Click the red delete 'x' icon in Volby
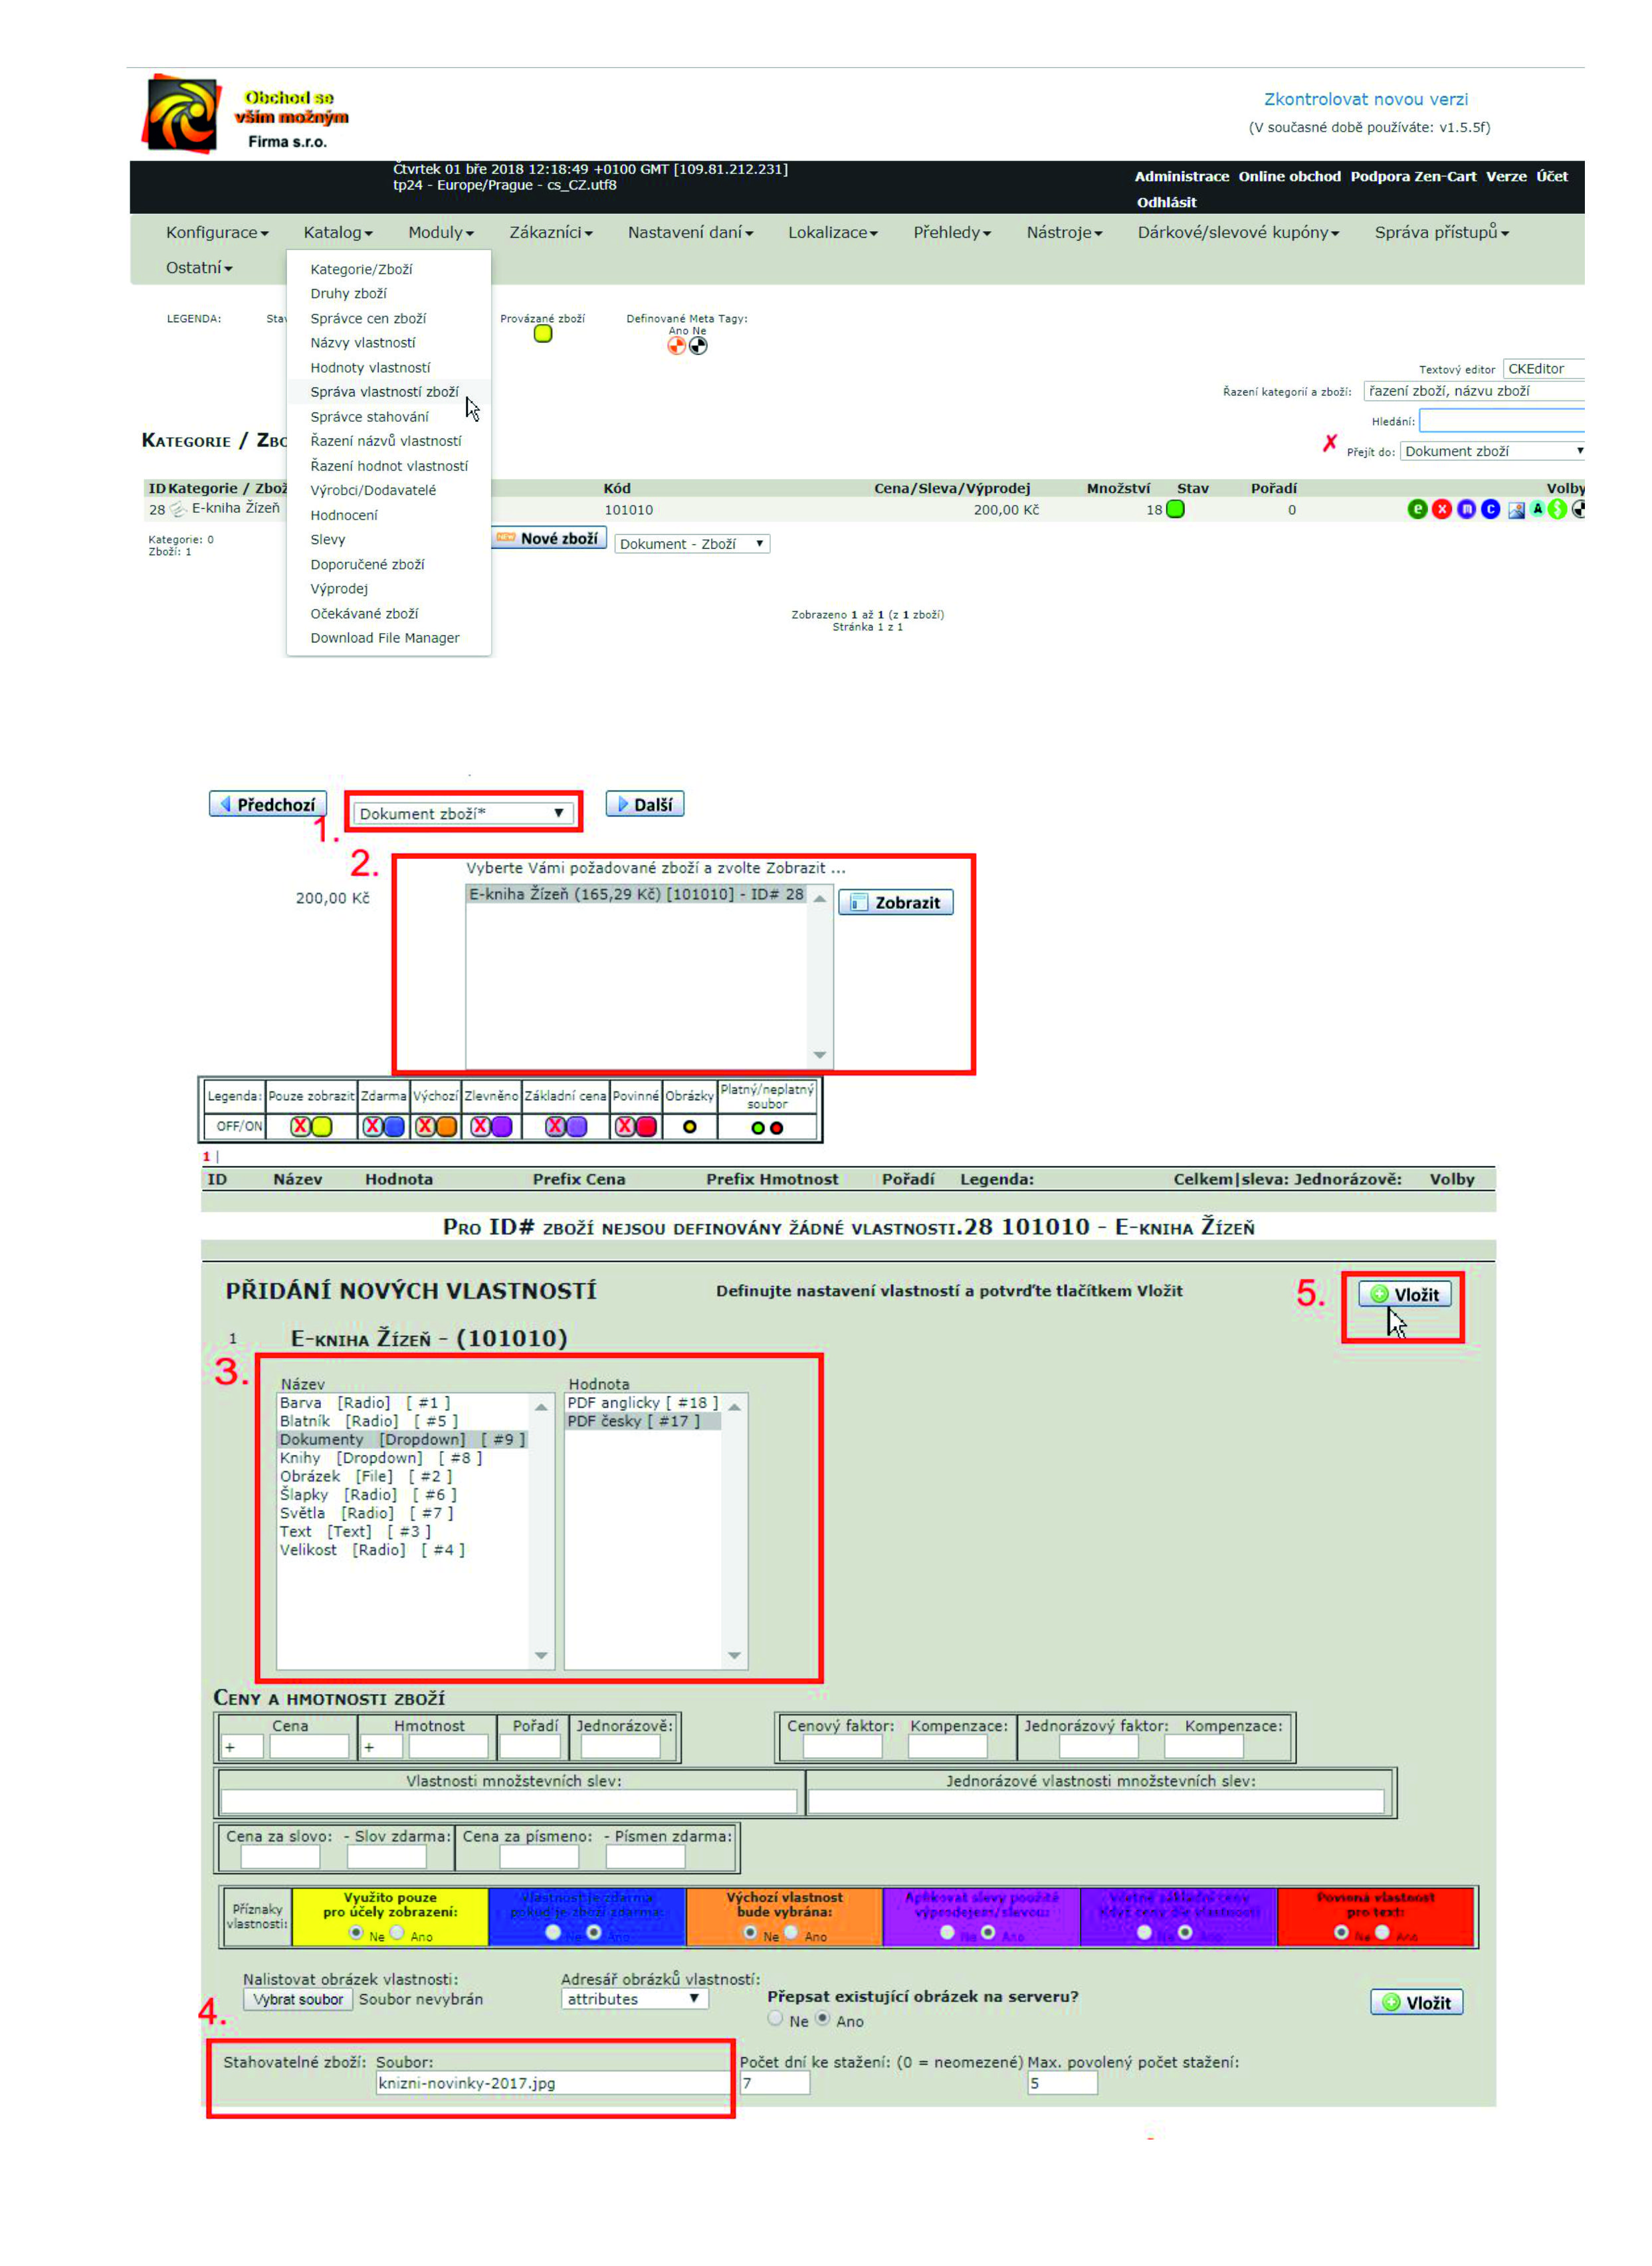Viewport: 1652px width, 2266px height. (x=1441, y=509)
